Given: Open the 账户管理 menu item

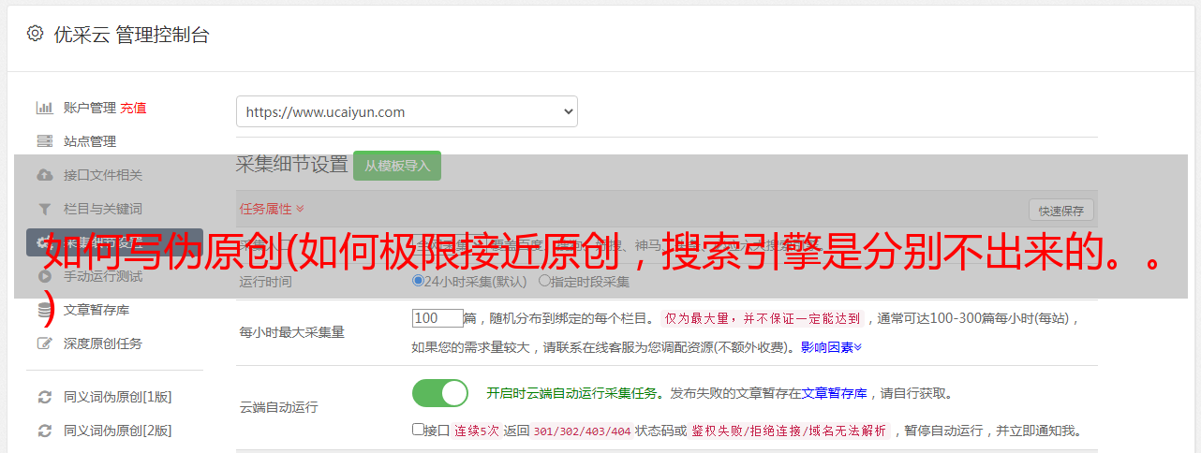Looking at the screenshot, I should [x=90, y=108].
